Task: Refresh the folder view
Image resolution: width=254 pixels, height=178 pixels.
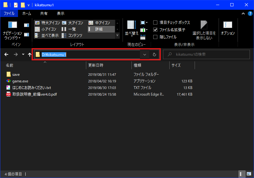Action: click(x=154, y=55)
